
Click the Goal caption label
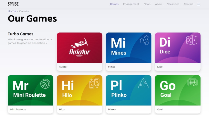click(x=160, y=109)
